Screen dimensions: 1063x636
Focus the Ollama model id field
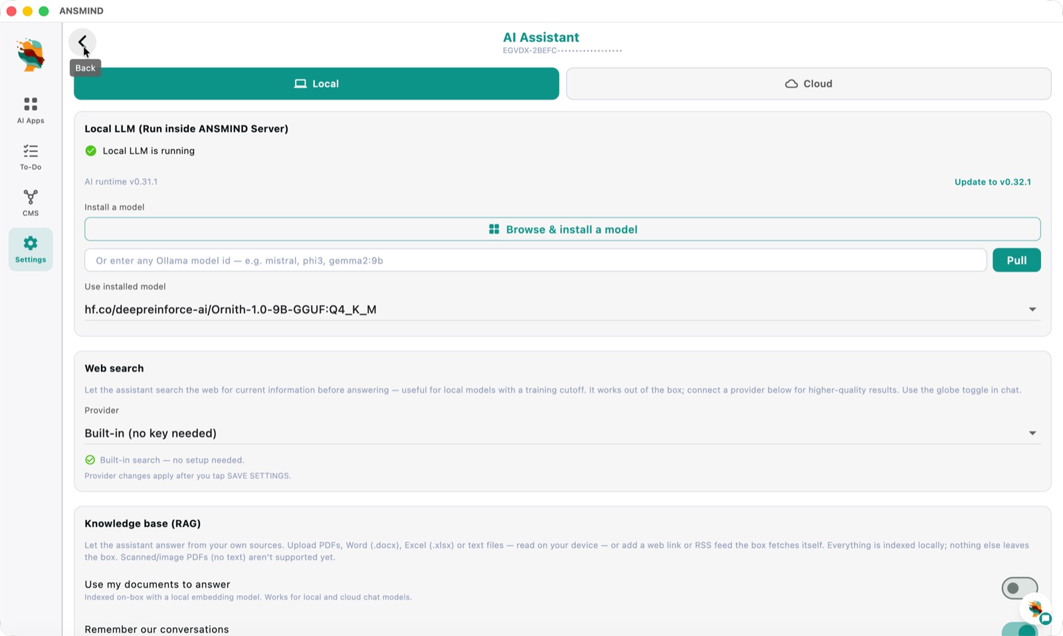(535, 261)
